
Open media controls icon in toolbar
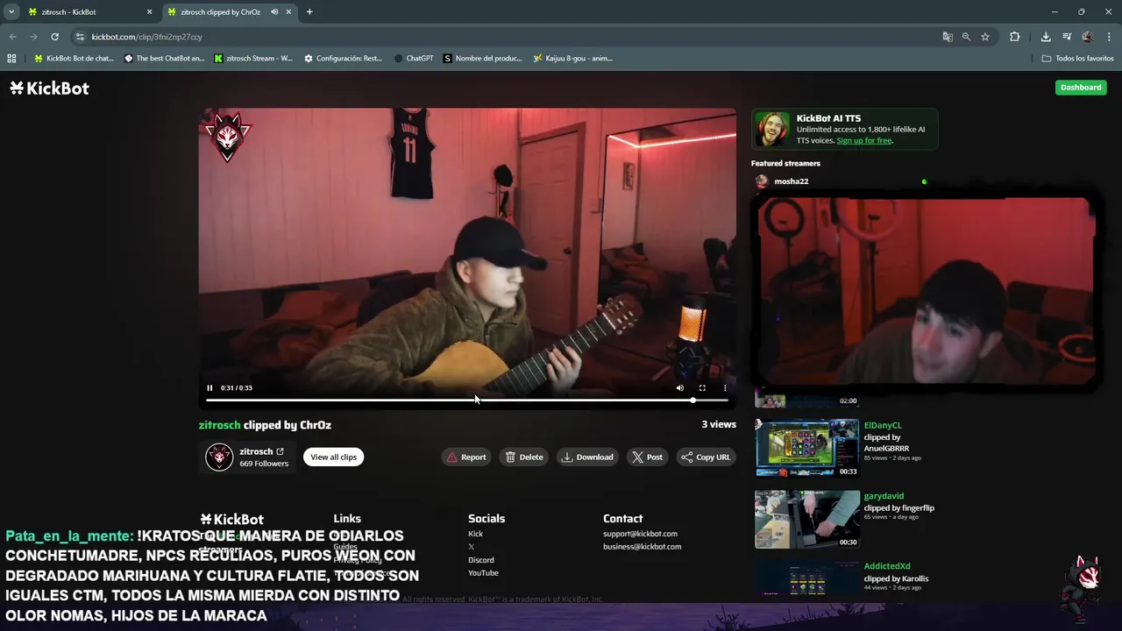[x=1067, y=37]
